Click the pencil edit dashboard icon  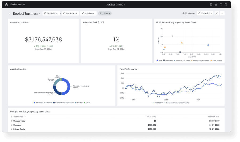click(217, 13)
